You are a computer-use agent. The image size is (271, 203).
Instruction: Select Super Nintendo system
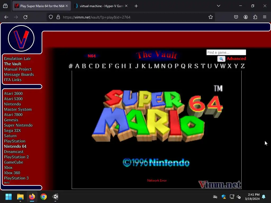[18, 125]
